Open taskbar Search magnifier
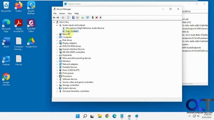Viewport: 214px width, 120px height. (x=85, y=116)
